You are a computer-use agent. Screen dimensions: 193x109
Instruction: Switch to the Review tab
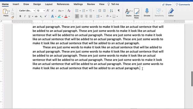coord(91,4)
